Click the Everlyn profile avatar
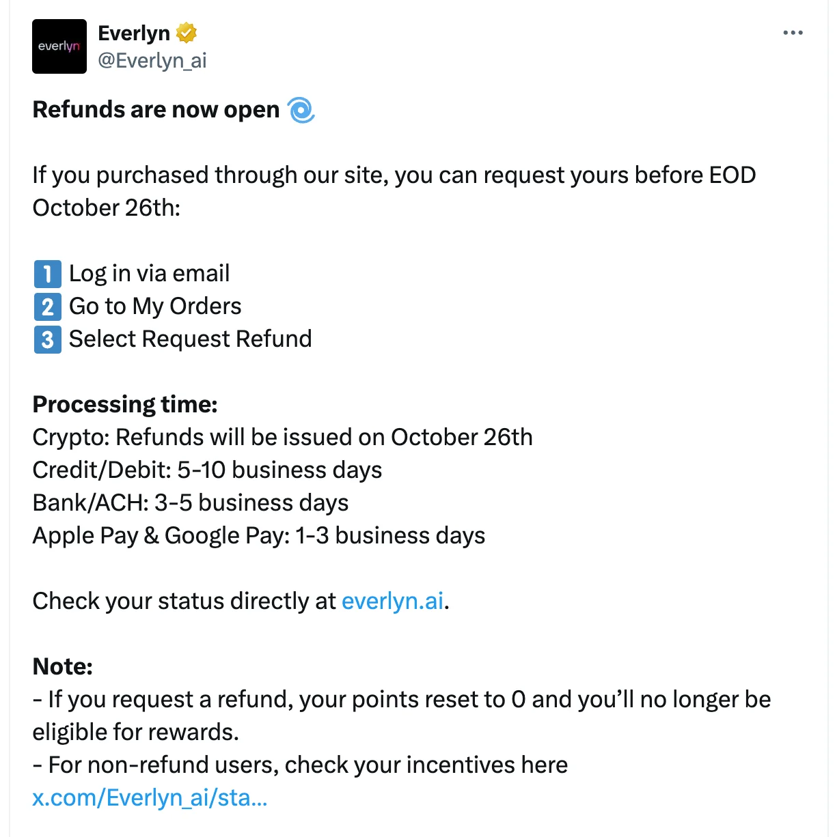Viewport: 835px width, 837px height. 59,46
